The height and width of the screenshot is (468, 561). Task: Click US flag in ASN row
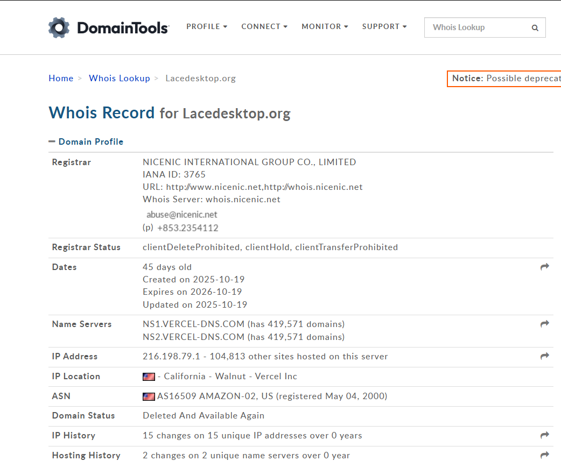(149, 396)
